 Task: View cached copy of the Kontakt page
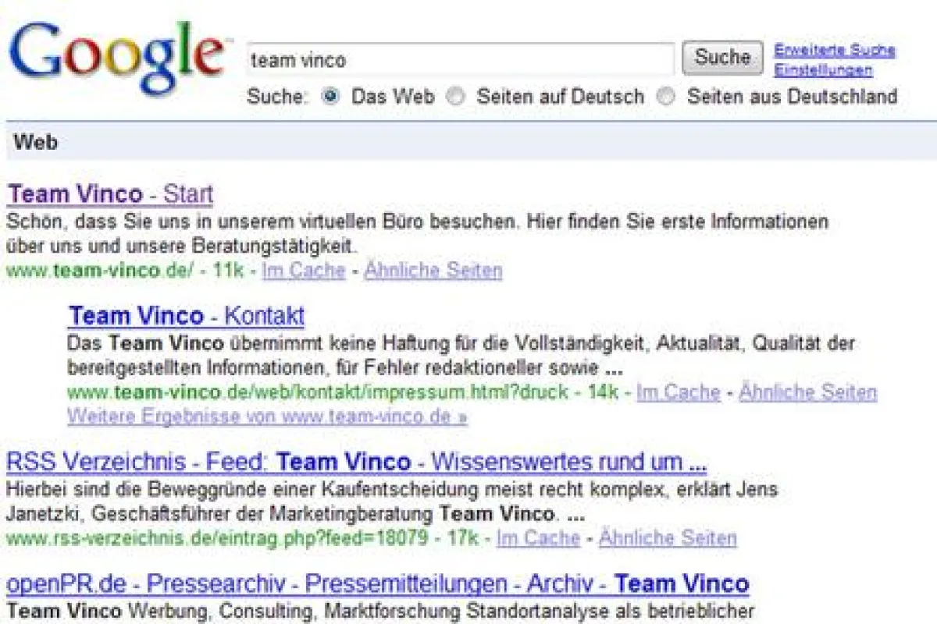676,392
